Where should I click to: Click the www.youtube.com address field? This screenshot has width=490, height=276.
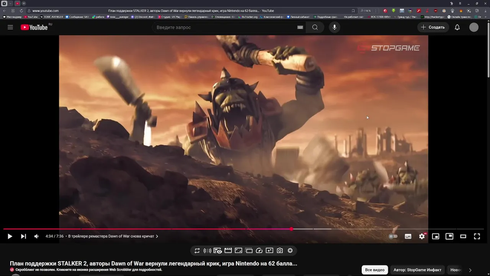pos(46,11)
